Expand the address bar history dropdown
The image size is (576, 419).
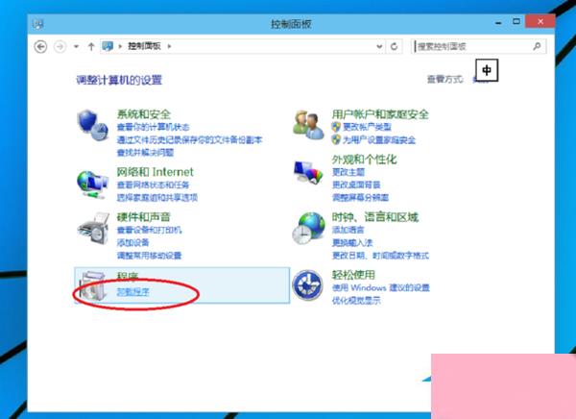tap(379, 47)
